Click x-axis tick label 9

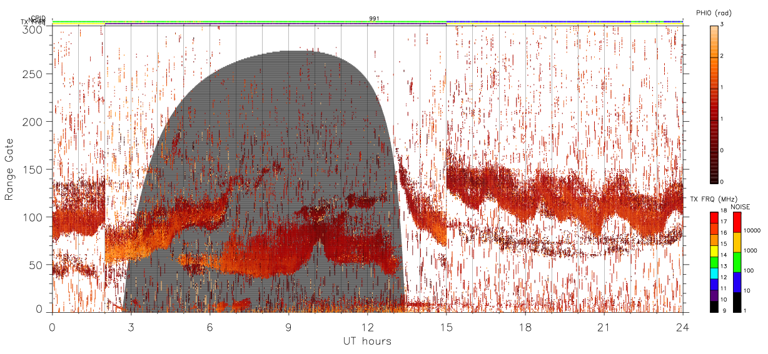(288, 327)
